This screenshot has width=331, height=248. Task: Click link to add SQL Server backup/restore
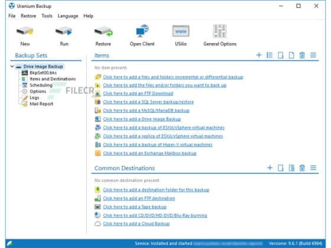tap(148, 102)
